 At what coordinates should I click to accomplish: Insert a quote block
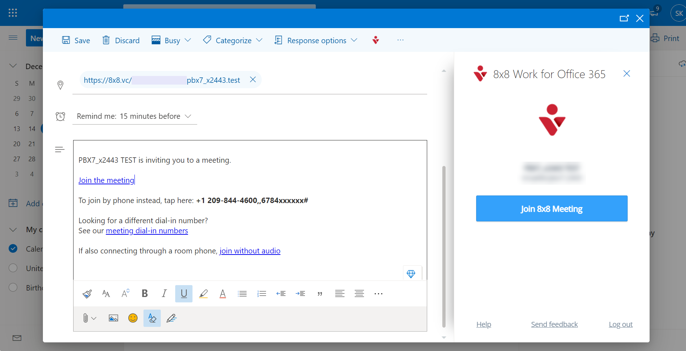click(x=320, y=294)
